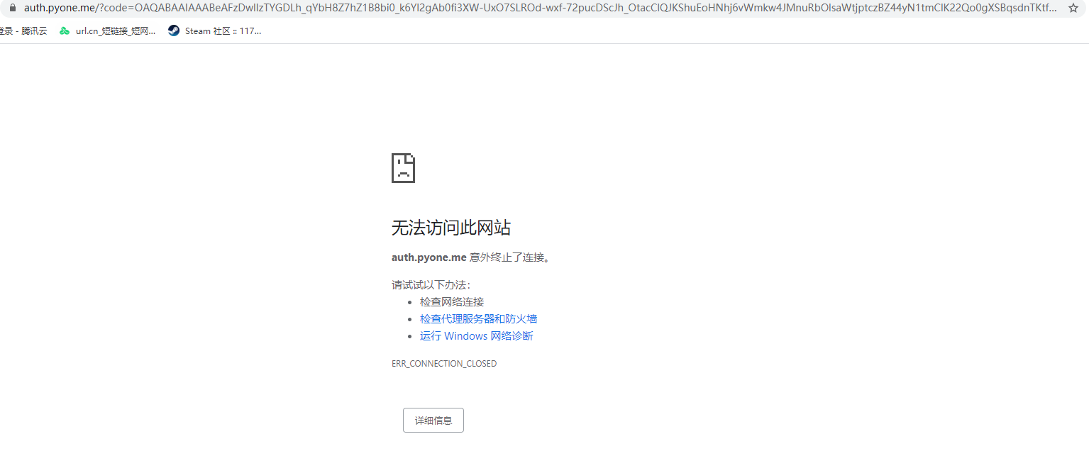Click the 无法访问此网站 heading
1089x456 pixels.
[451, 228]
